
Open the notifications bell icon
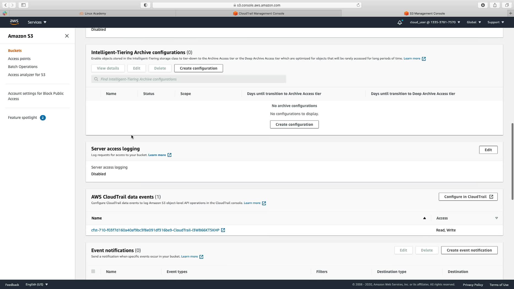(x=400, y=22)
